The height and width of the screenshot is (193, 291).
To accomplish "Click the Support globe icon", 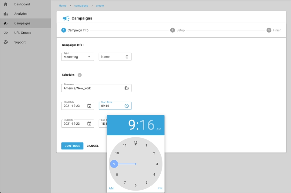I will (x=5, y=42).
